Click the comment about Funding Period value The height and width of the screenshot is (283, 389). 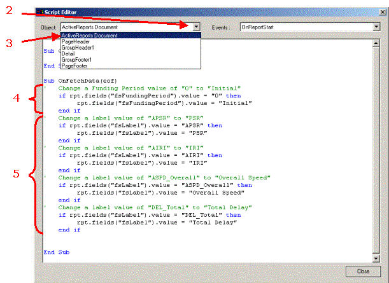tap(150, 88)
